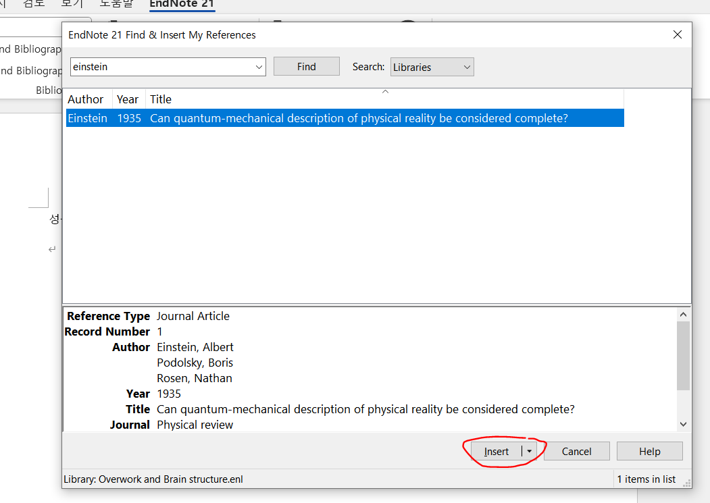The width and height of the screenshot is (710, 503).
Task: Open the search term history dropdown arrow
Action: tap(259, 67)
